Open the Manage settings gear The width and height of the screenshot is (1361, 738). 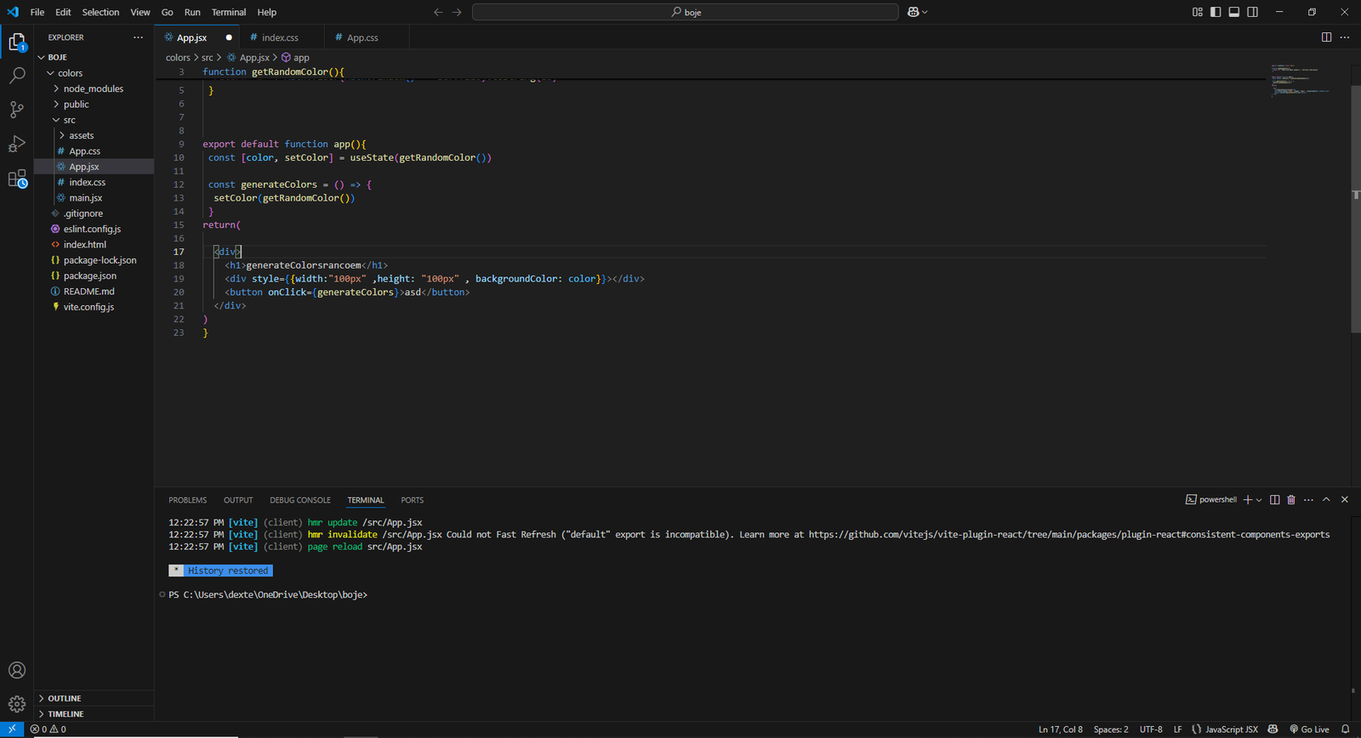[17, 704]
